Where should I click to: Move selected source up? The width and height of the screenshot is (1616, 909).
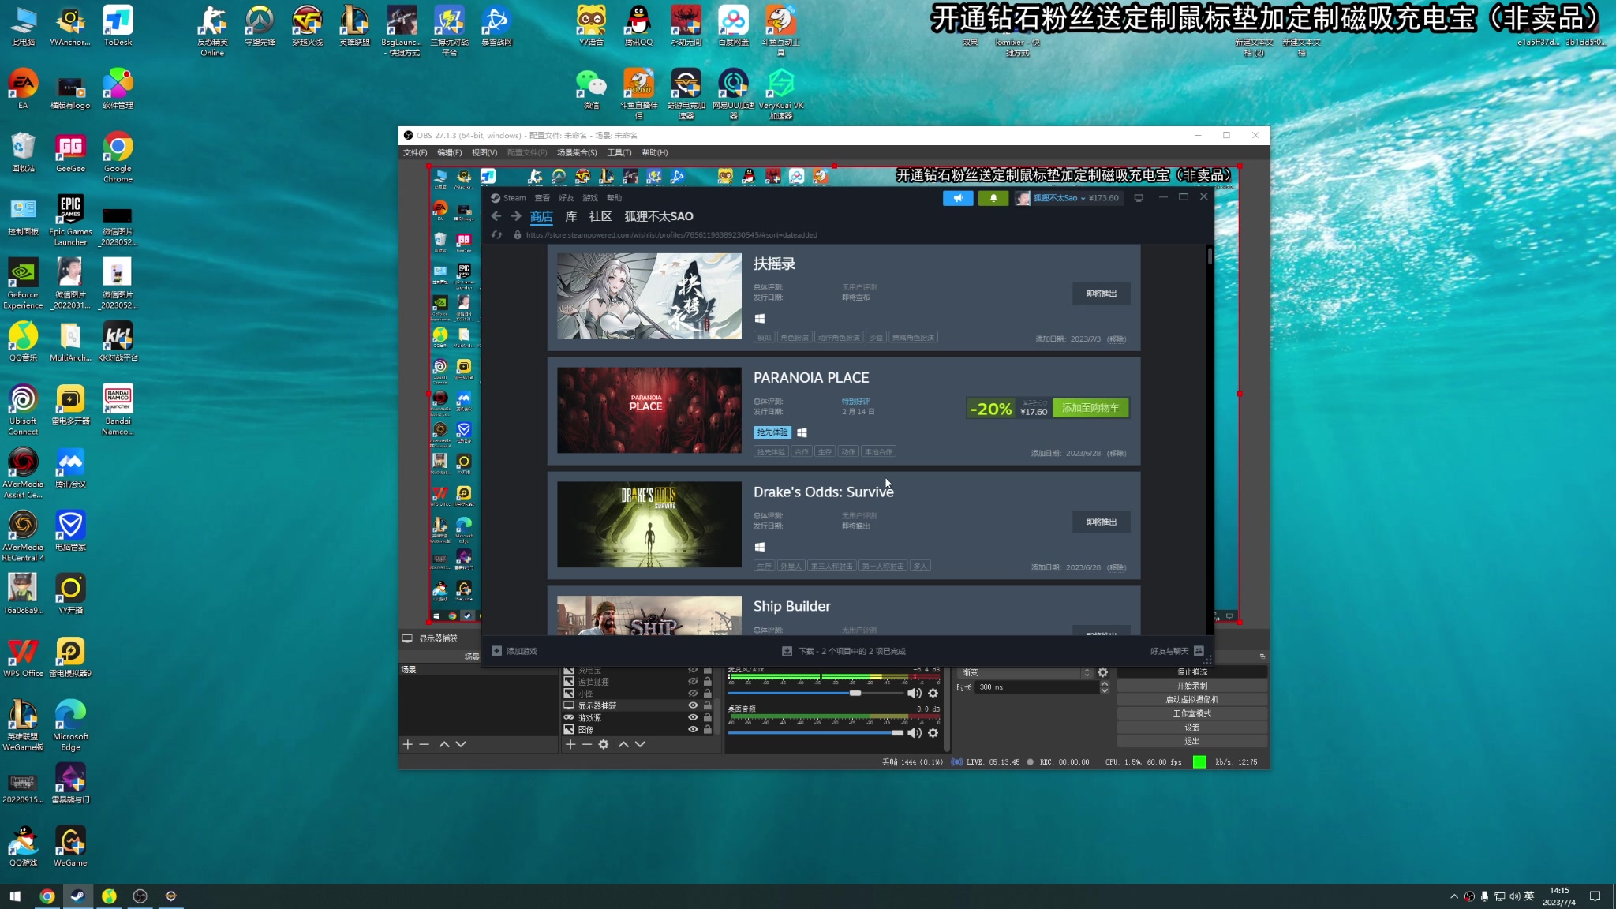click(x=623, y=744)
